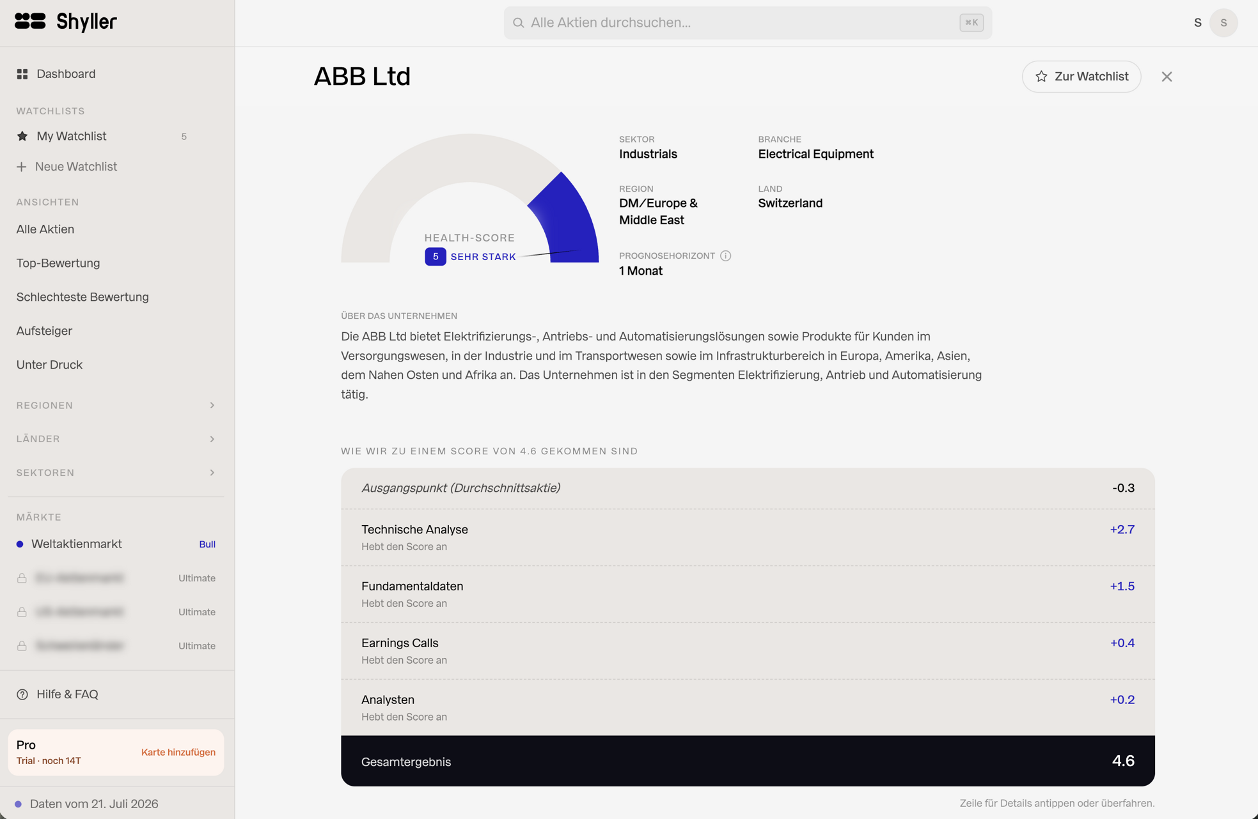Click the Technische Analyse score row
This screenshot has height=819, width=1258.
coord(748,537)
